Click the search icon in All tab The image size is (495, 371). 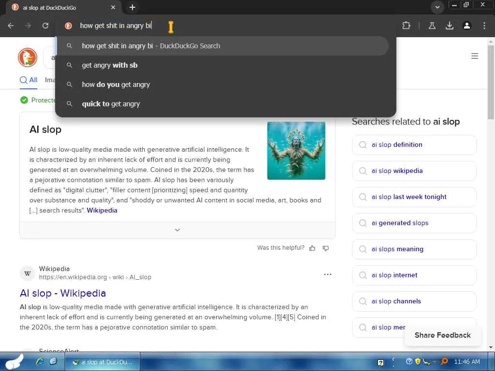24,80
